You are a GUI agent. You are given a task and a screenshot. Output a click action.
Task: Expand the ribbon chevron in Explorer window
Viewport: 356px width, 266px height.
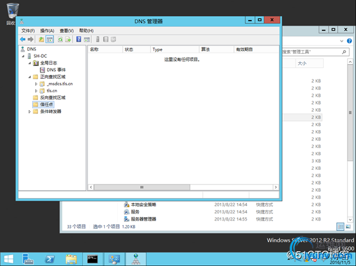pos(342,41)
